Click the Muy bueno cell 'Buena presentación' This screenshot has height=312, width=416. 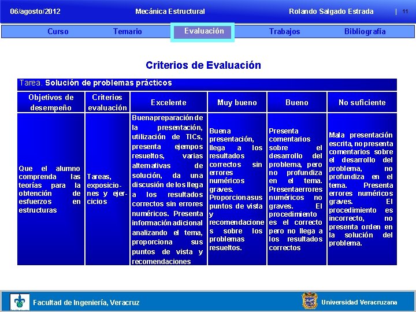tap(237, 189)
